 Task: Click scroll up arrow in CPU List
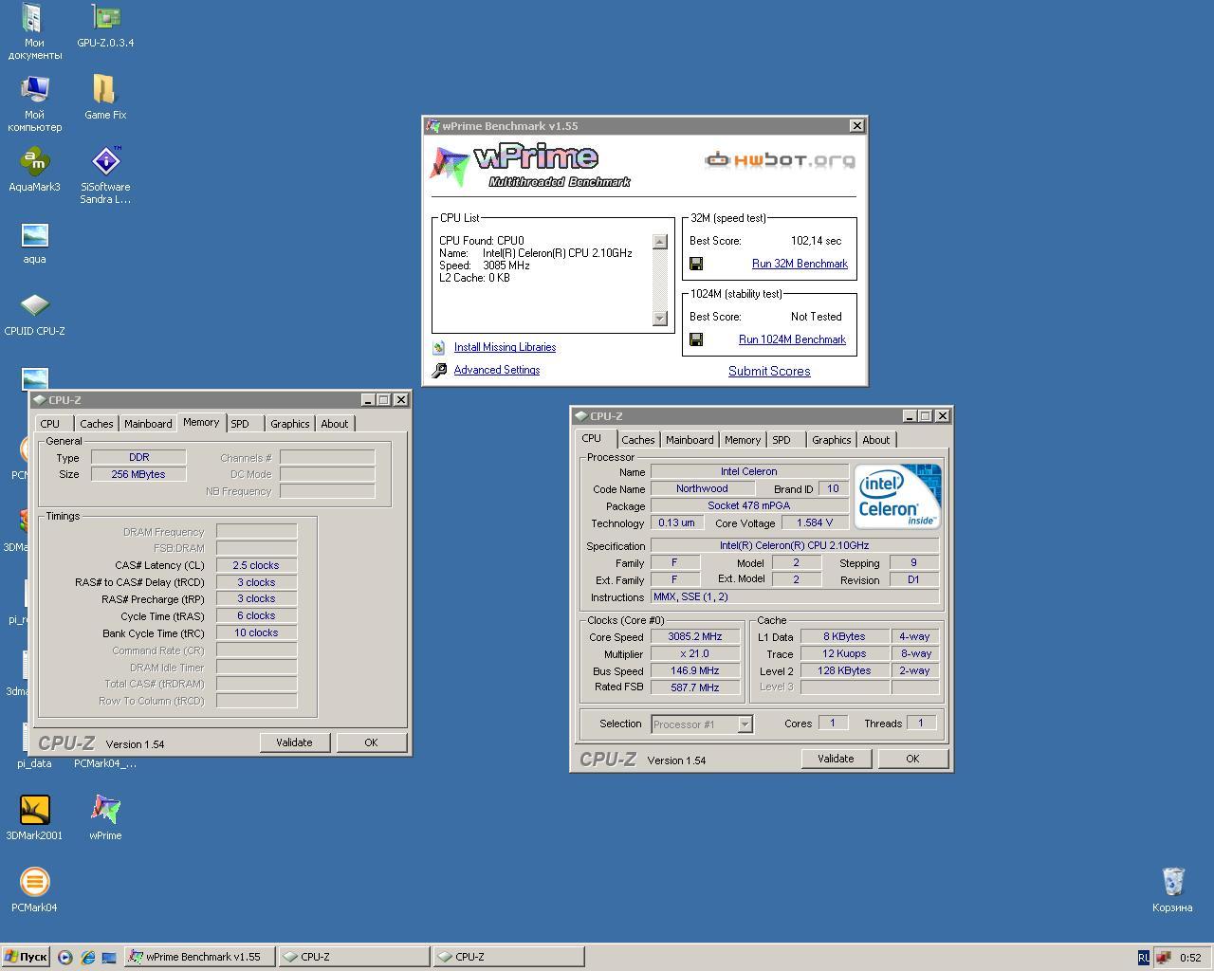click(660, 242)
